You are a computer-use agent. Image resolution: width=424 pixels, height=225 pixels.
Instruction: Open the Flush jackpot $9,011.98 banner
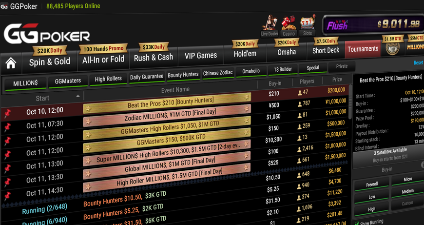tap(374, 25)
